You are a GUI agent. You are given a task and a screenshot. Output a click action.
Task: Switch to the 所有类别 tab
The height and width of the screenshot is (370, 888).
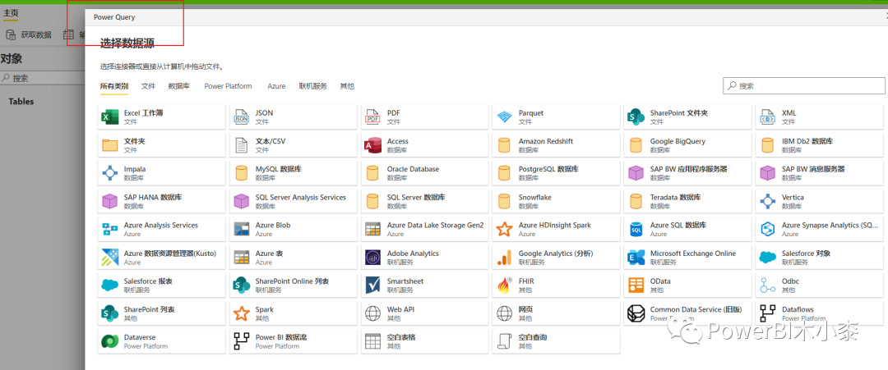click(x=113, y=86)
